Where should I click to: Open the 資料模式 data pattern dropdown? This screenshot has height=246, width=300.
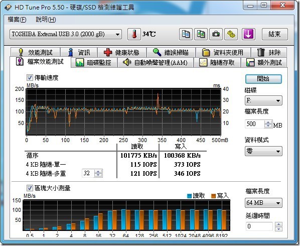coord(263,151)
